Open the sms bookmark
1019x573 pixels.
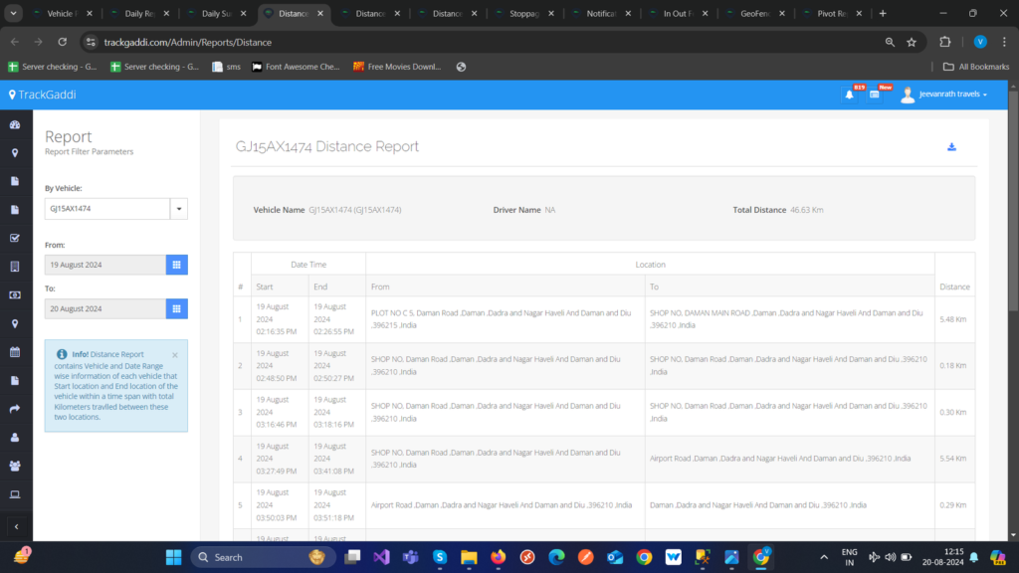pyautogui.click(x=226, y=67)
